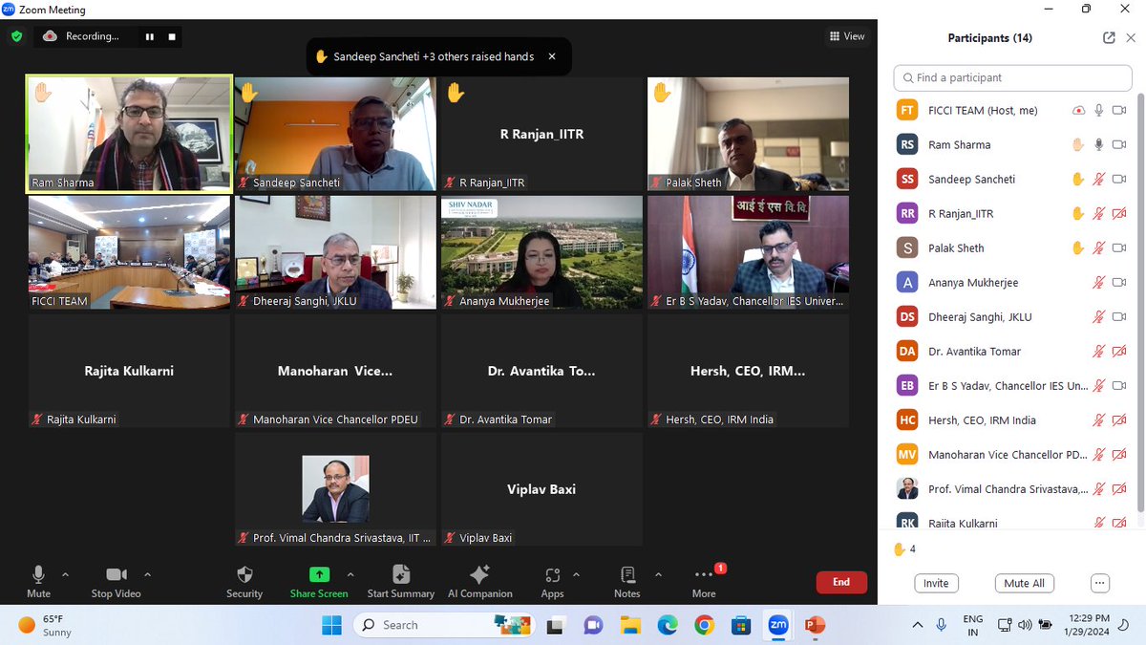Show hidden system tray icons
The image size is (1146, 645).
coord(918,625)
